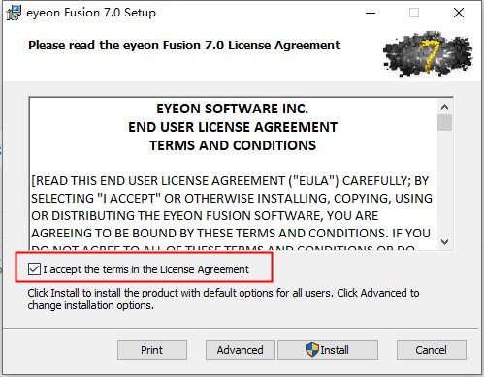Close the Setup window with the X
Image resolution: width=484 pixels, height=377 pixels.
[459, 13]
